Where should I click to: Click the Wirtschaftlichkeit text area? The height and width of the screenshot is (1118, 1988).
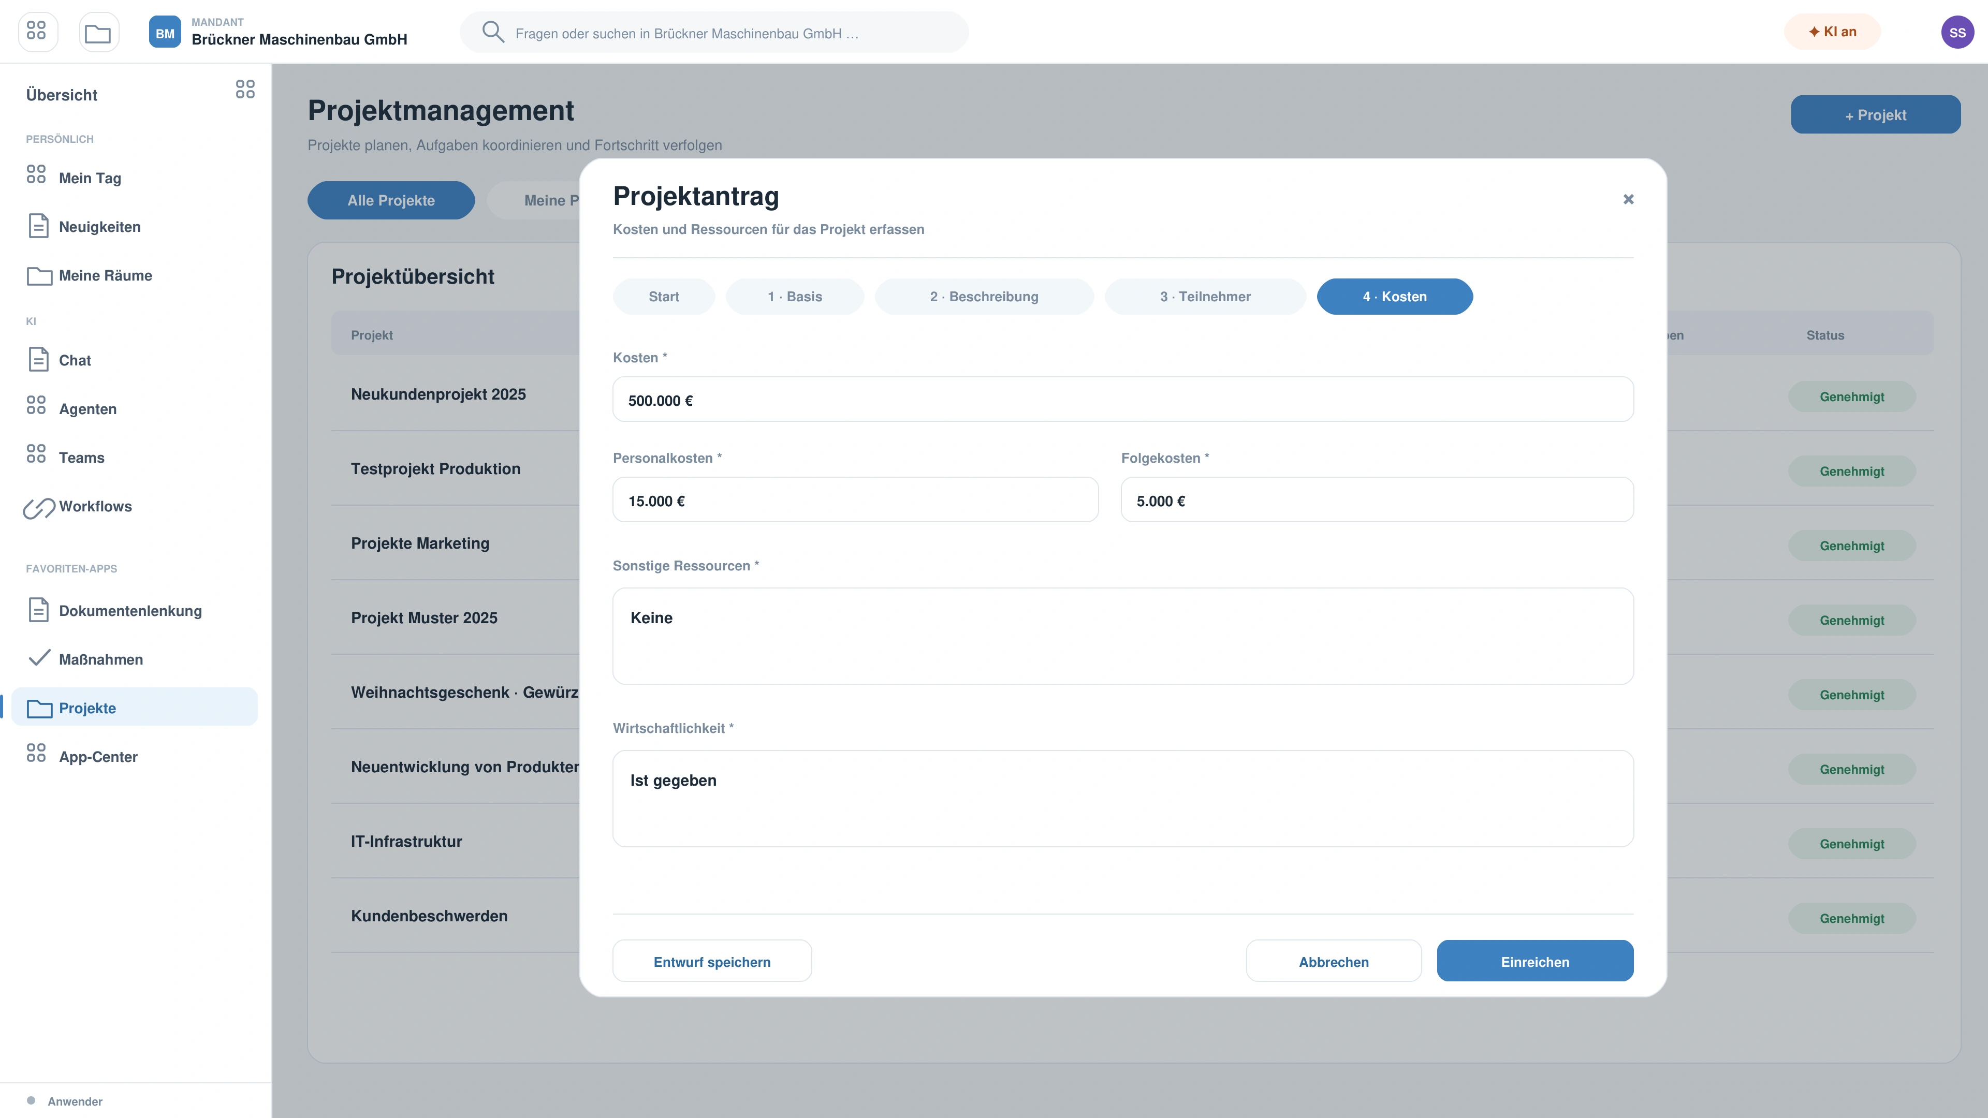click(x=1122, y=798)
